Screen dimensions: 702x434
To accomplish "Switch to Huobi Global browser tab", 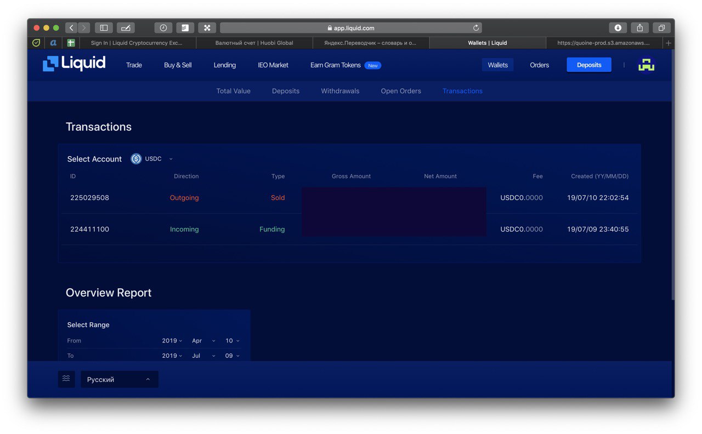I will [254, 43].
